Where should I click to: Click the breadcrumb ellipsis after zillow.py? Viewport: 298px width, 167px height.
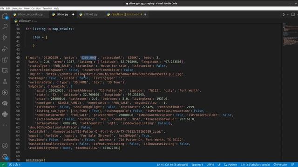tap(36, 21)
